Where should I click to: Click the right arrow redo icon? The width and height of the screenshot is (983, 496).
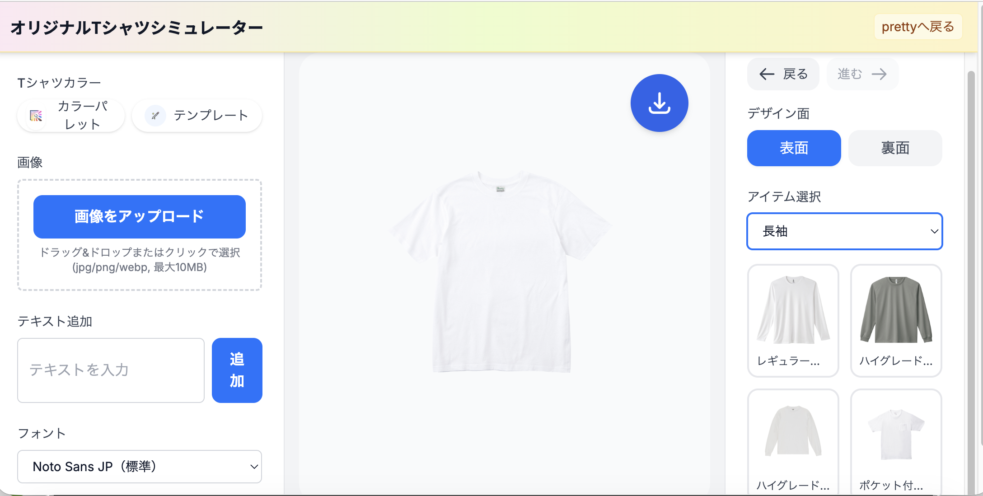click(879, 74)
